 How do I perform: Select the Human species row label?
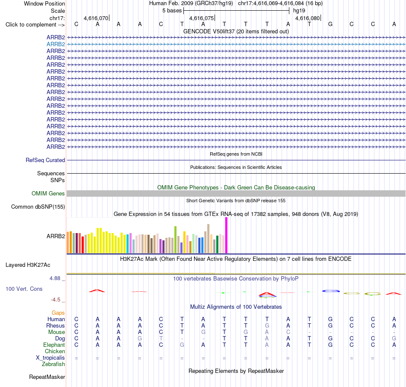[x=56, y=319]
